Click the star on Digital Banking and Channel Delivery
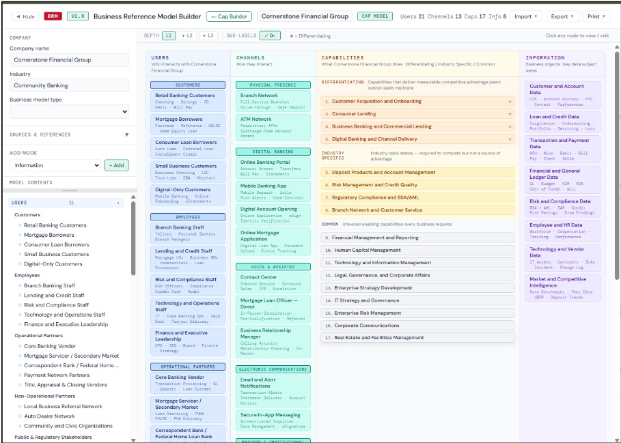The width and height of the screenshot is (621, 443). (x=510, y=139)
